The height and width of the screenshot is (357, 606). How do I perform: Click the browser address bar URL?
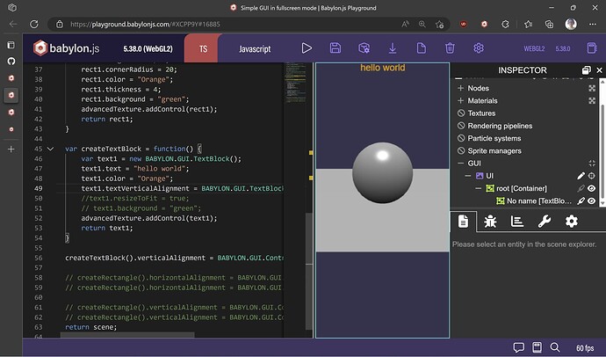pyautogui.click(x=145, y=24)
